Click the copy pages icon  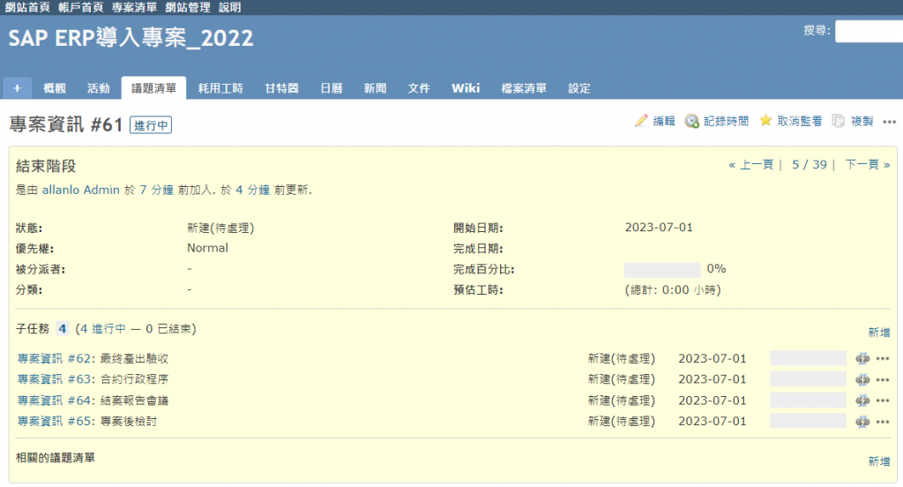click(839, 121)
